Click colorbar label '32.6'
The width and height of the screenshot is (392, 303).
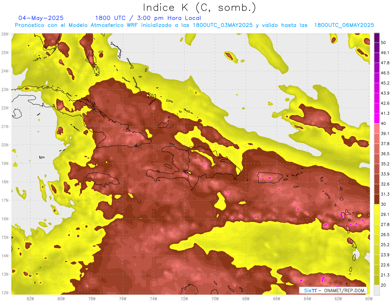[x=385, y=184]
